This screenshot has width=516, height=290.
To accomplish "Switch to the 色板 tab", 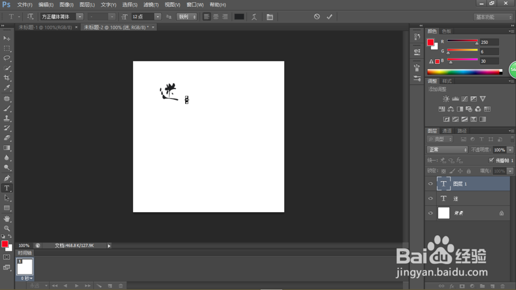I will pos(446,31).
